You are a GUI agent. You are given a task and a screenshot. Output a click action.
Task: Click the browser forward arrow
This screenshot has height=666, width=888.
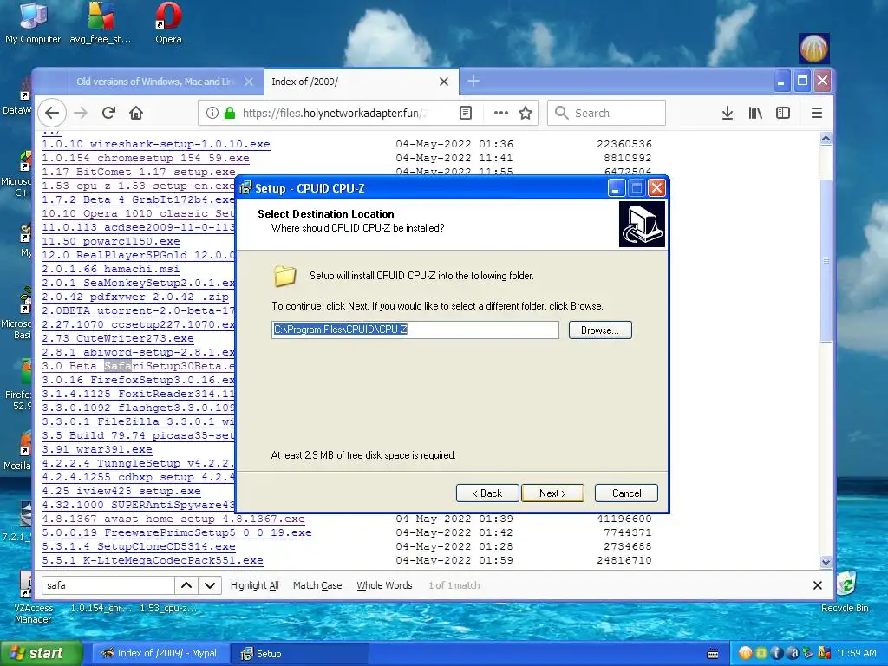(x=81, y=113)
